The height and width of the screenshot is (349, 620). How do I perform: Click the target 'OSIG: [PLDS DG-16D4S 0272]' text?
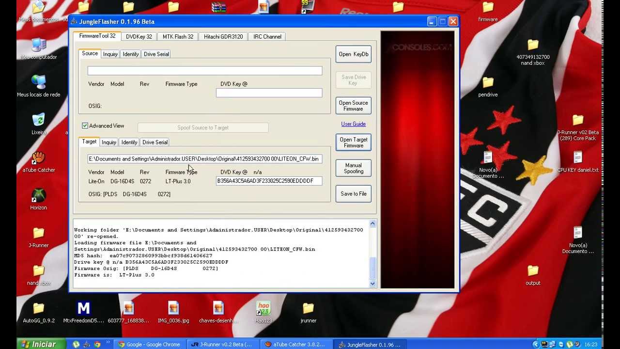[129, 194]
